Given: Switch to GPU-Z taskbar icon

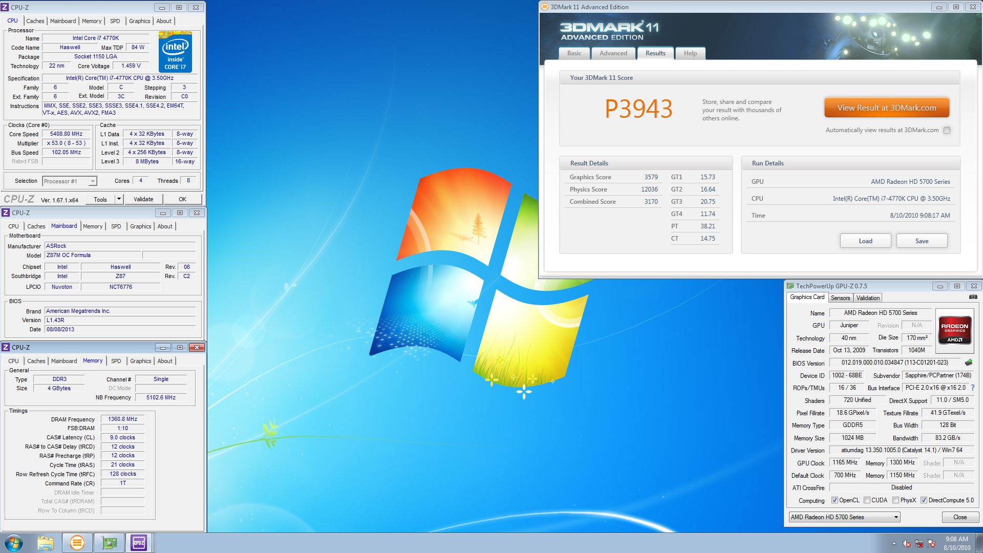Looking at the screenshot, I should (x=109, y=543).
